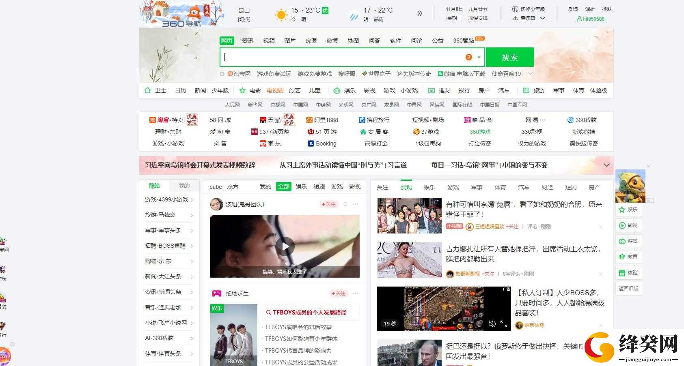Select 短剧 in cube 魔方 tabs
684x366 pixels.
coord(319,186)
